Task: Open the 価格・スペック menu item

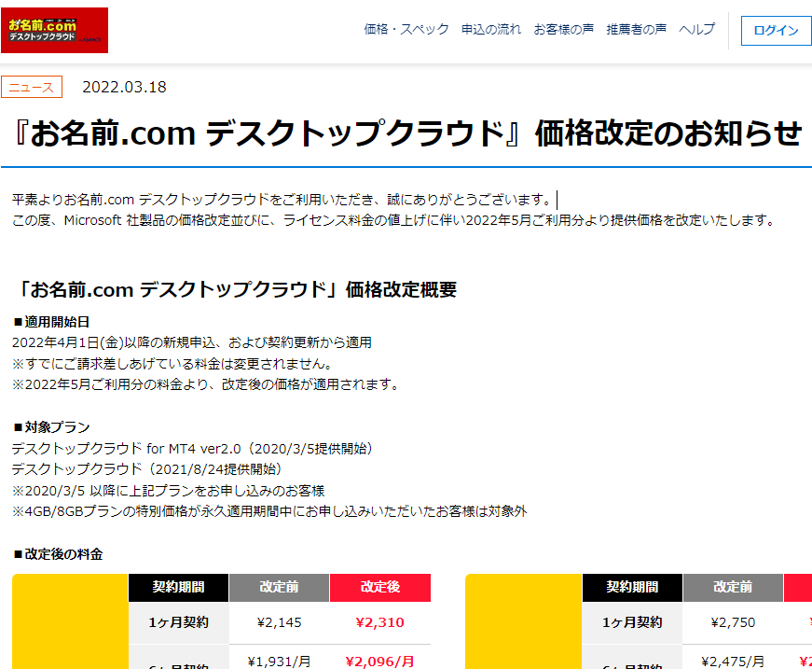Action: point(406,30)
